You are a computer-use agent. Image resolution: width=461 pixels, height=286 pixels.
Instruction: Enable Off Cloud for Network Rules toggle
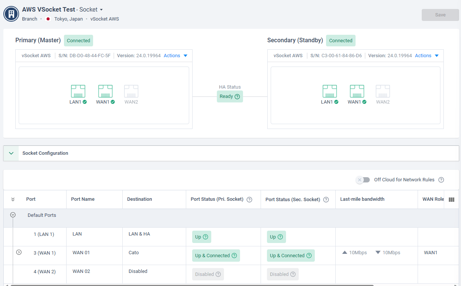[x=363, y=180]
